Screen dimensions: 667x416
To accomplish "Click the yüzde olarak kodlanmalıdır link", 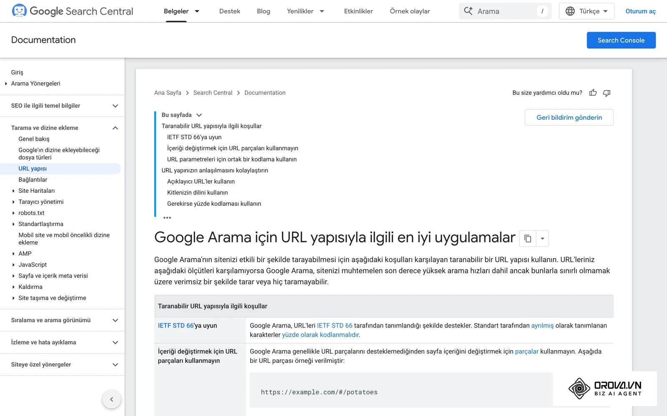I will coord(320,335).
